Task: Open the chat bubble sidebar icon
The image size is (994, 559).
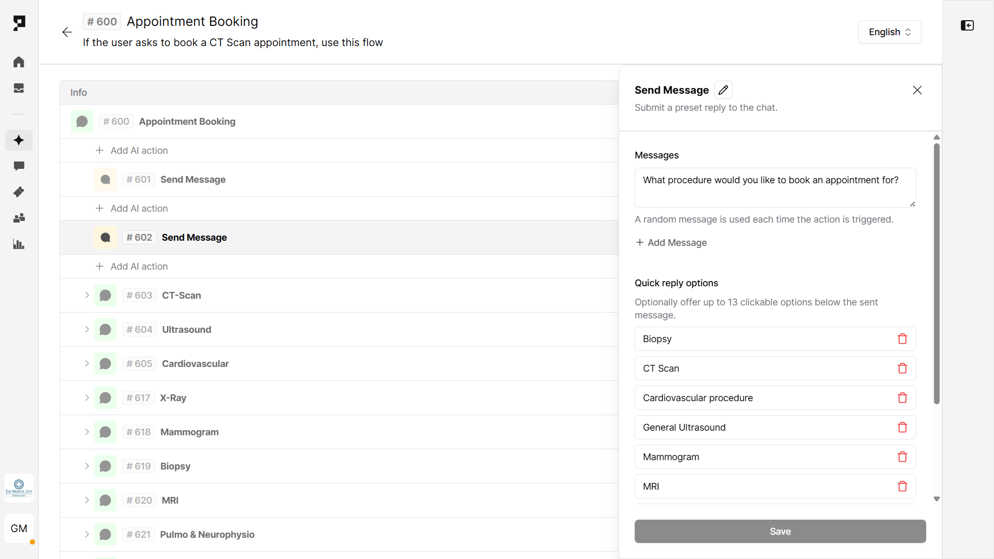Action: tap(19, 166)
